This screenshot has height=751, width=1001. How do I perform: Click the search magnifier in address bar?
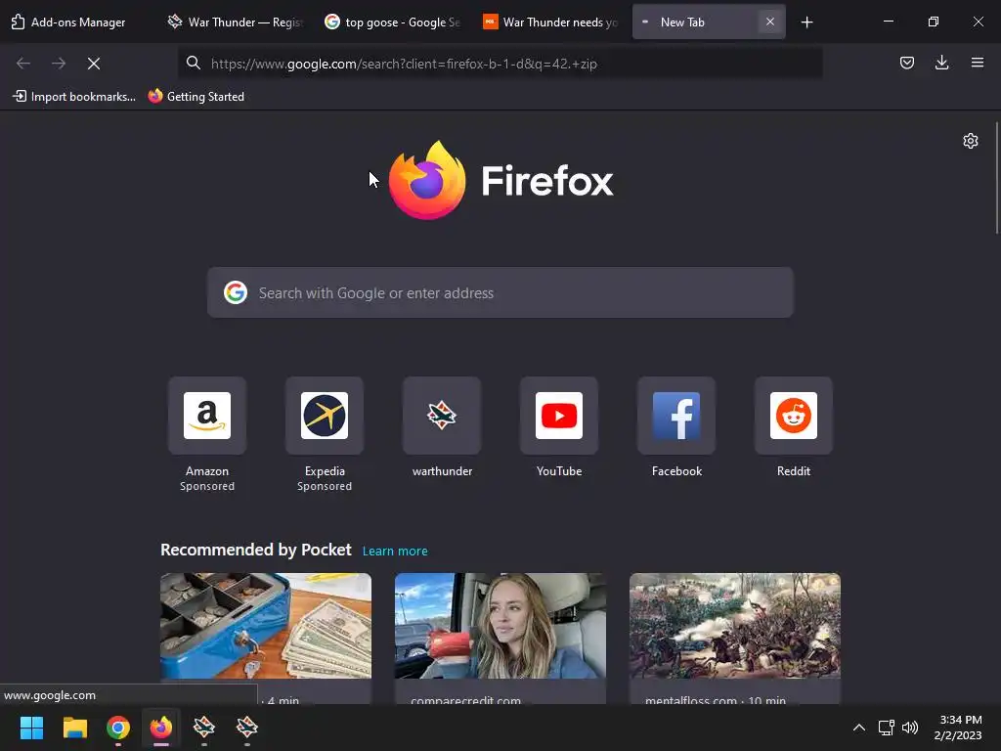pos(194,63)
